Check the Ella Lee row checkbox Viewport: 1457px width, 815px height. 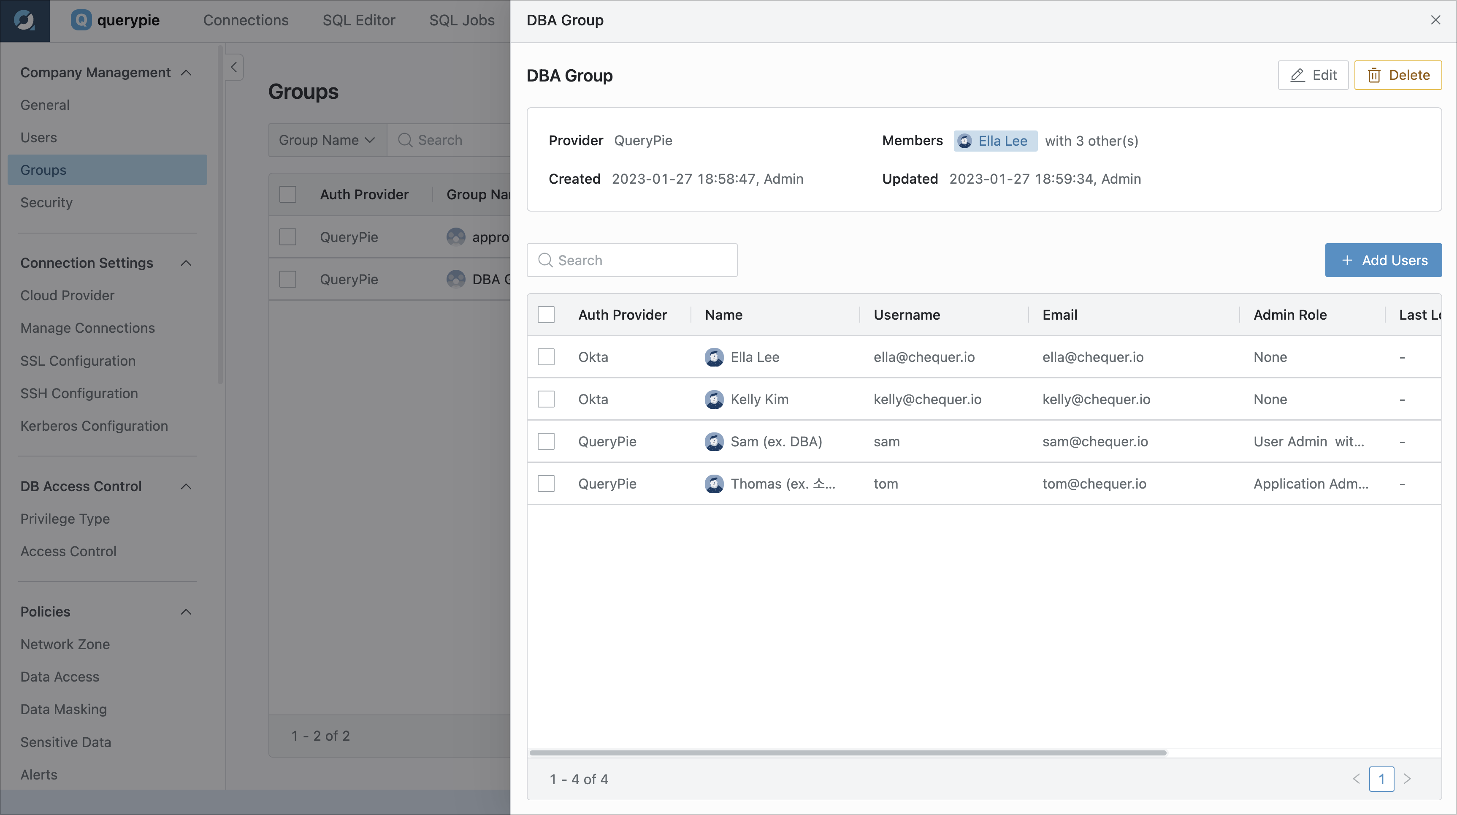(x=546, y=357)
